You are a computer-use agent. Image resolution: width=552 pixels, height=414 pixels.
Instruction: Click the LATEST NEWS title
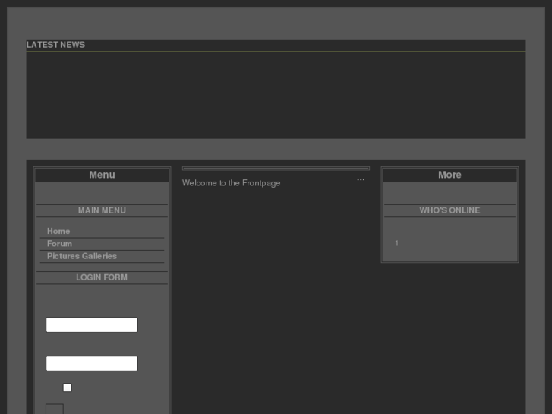coord(55,45)
